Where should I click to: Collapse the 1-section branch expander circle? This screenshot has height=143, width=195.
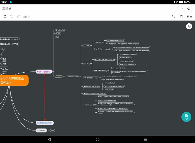pyautogui.click(x=91, y=45)
